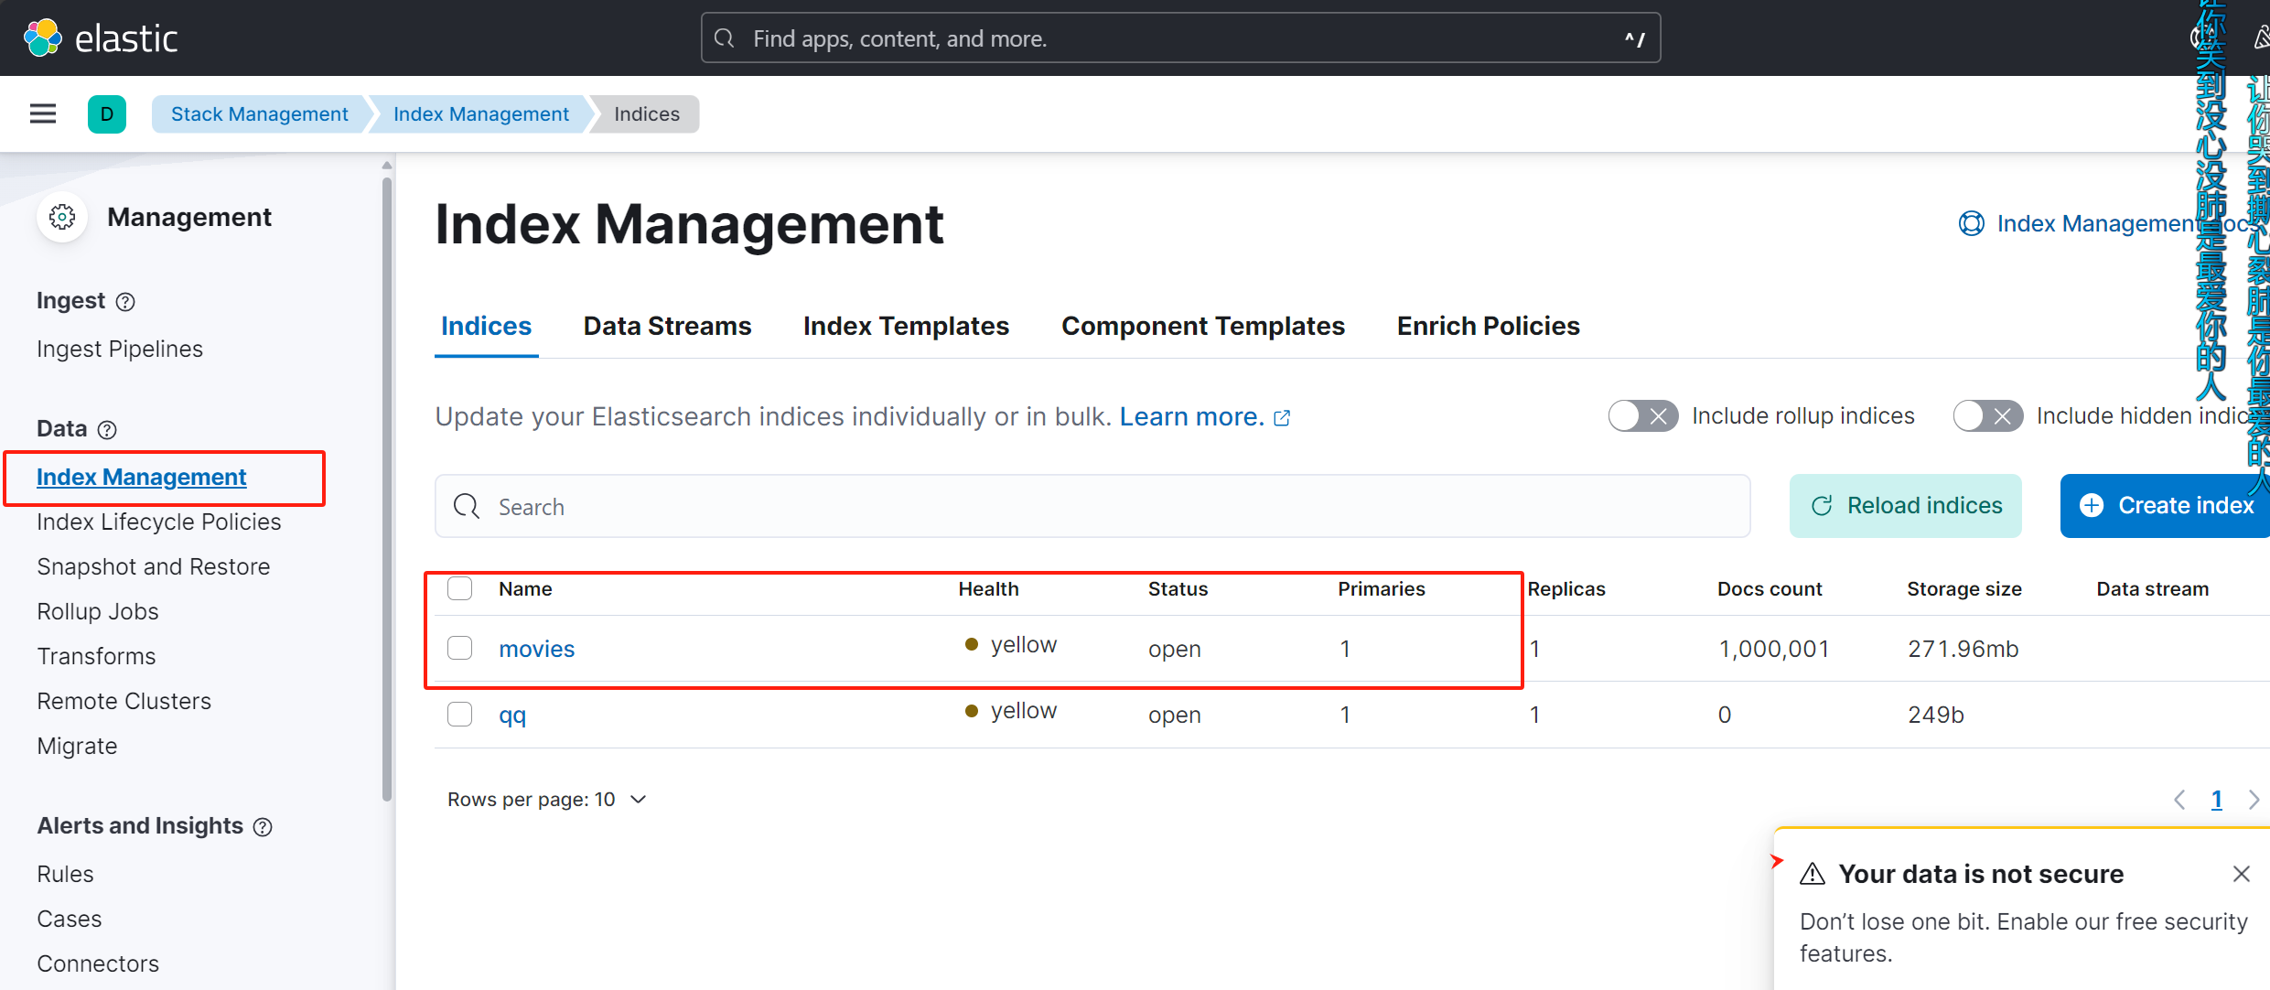This screenshot has width=2270, height=990.
Task: Click the Learn more external link icon
Action: [x=1283, y=418]
